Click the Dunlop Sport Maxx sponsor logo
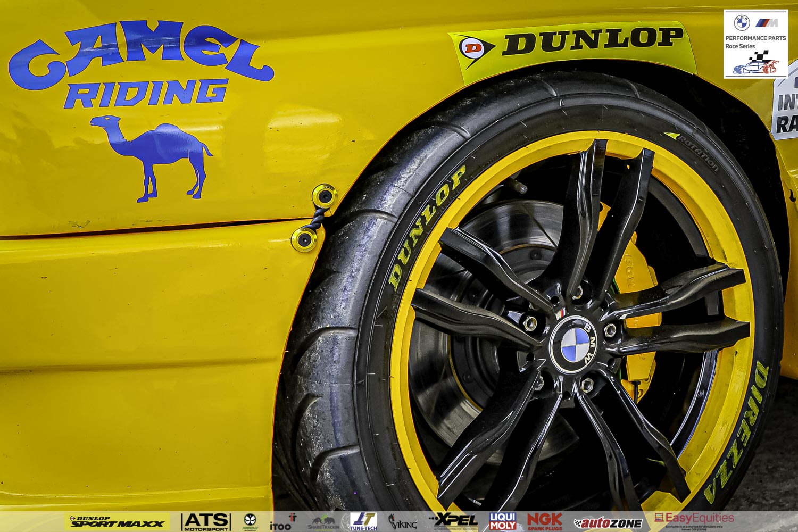 (x=117, y=521)
